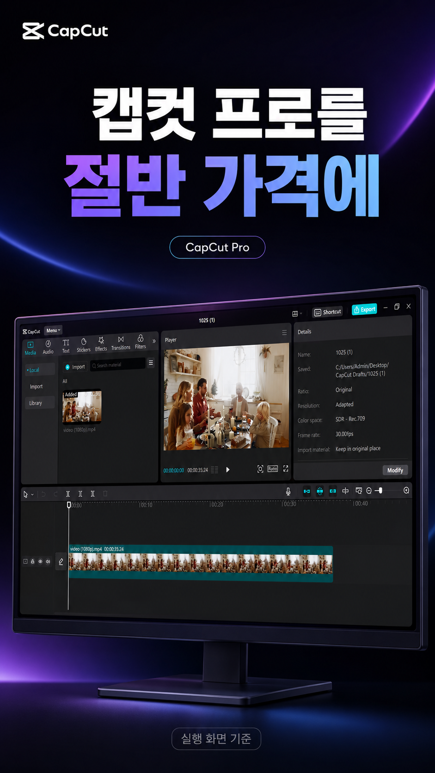
Task: Click the project title 1025 (1)
Action: 207,320
